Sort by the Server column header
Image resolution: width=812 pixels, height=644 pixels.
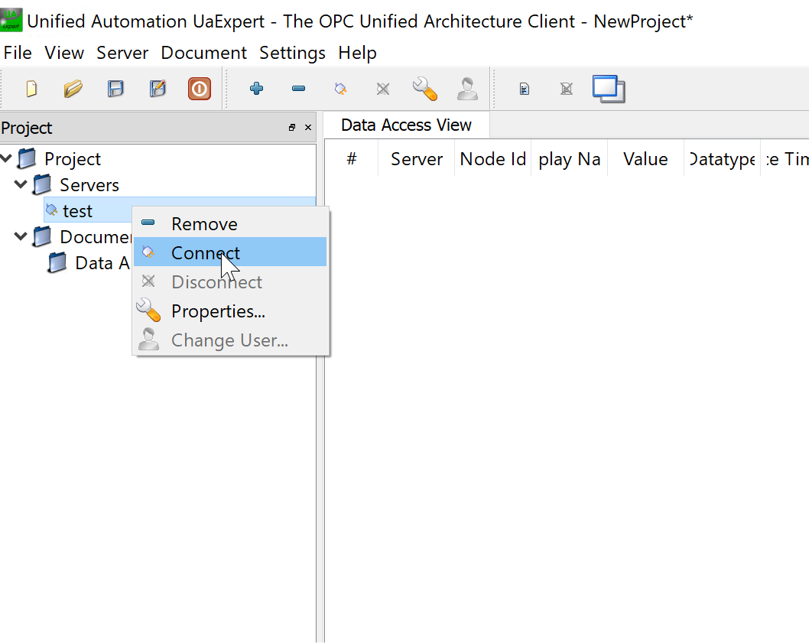click(x=417, y=158)
